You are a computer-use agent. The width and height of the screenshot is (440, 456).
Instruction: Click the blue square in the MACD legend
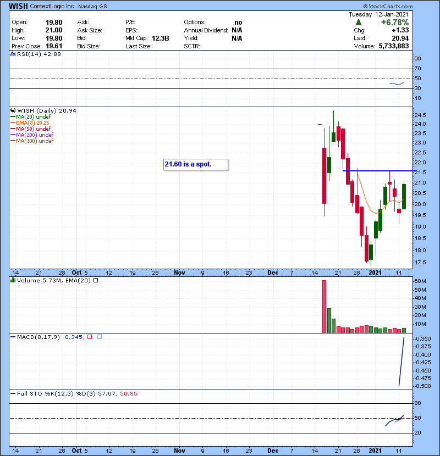click(x=100, y=337)
